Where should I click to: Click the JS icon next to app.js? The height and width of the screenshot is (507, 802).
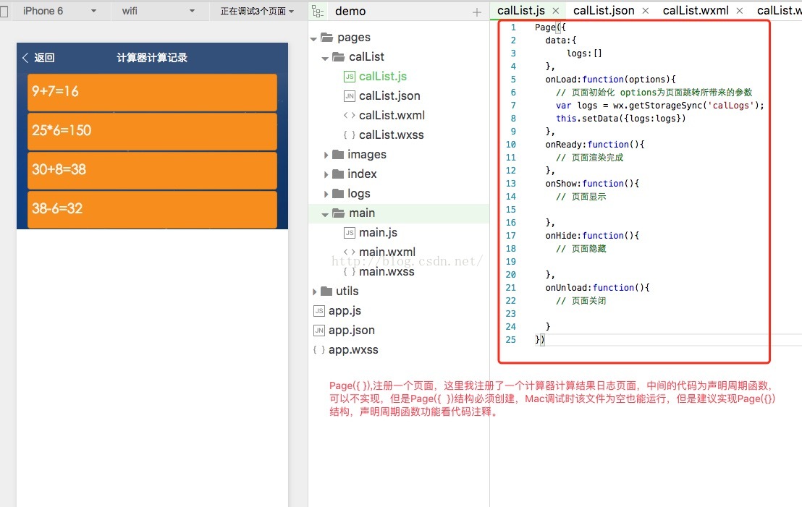(318, 311)
